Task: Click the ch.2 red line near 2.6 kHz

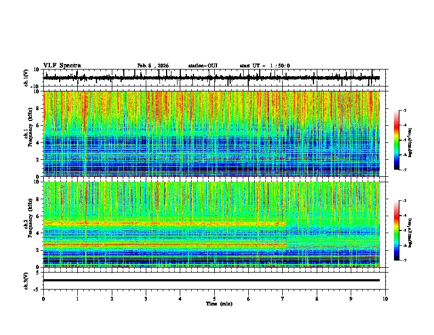Action: (165, 245)
